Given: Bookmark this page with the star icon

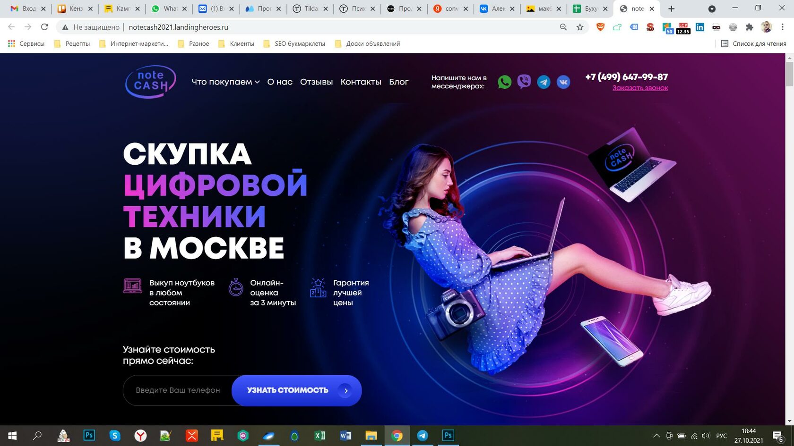Looking at the screenshot, I should pos(580,27).
